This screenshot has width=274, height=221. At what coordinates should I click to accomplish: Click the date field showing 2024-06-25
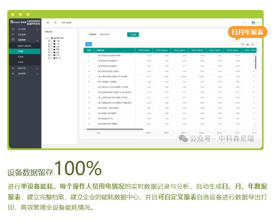tap(111, 34)
